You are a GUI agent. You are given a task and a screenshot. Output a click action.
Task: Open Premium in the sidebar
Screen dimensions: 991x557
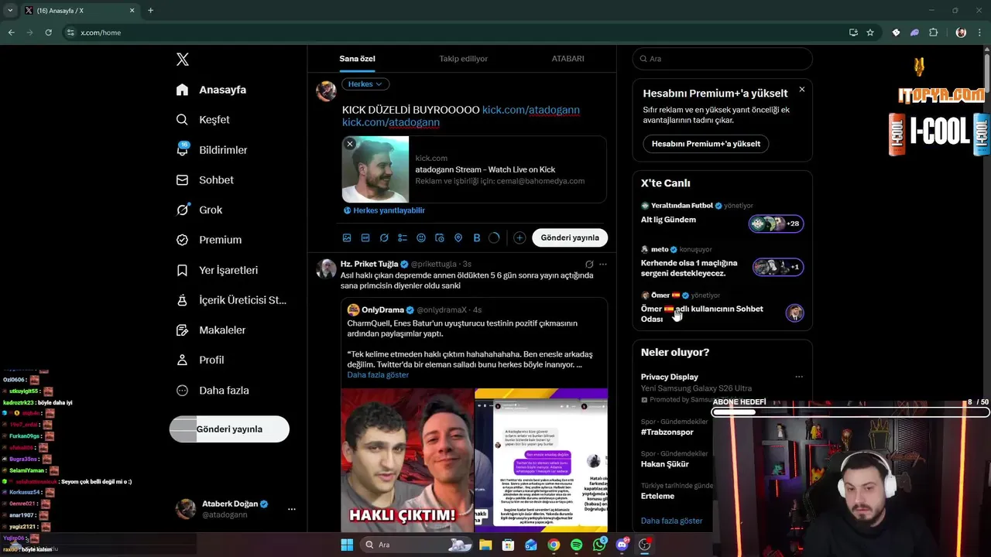(x=209, y=240)
